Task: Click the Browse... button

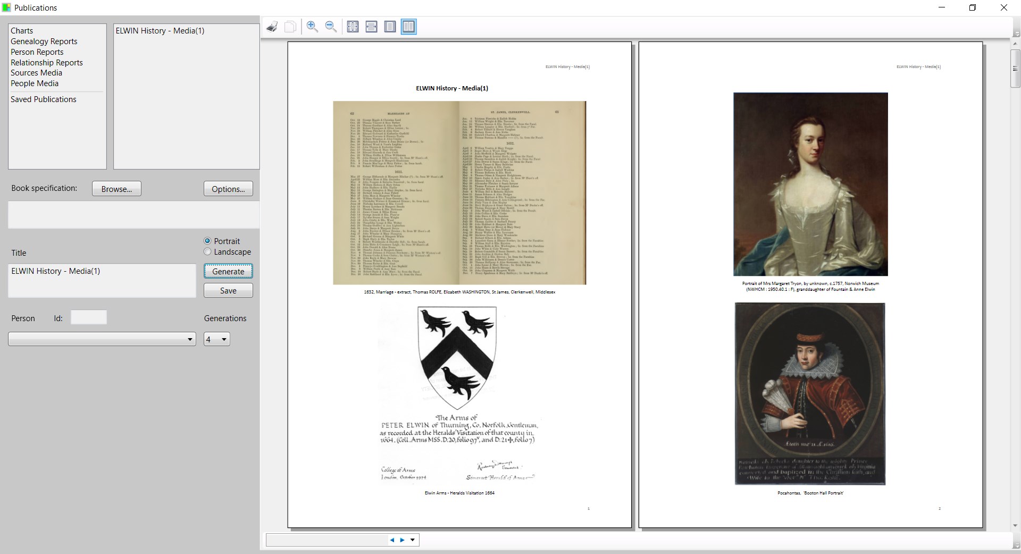Action: pos(116,189)
